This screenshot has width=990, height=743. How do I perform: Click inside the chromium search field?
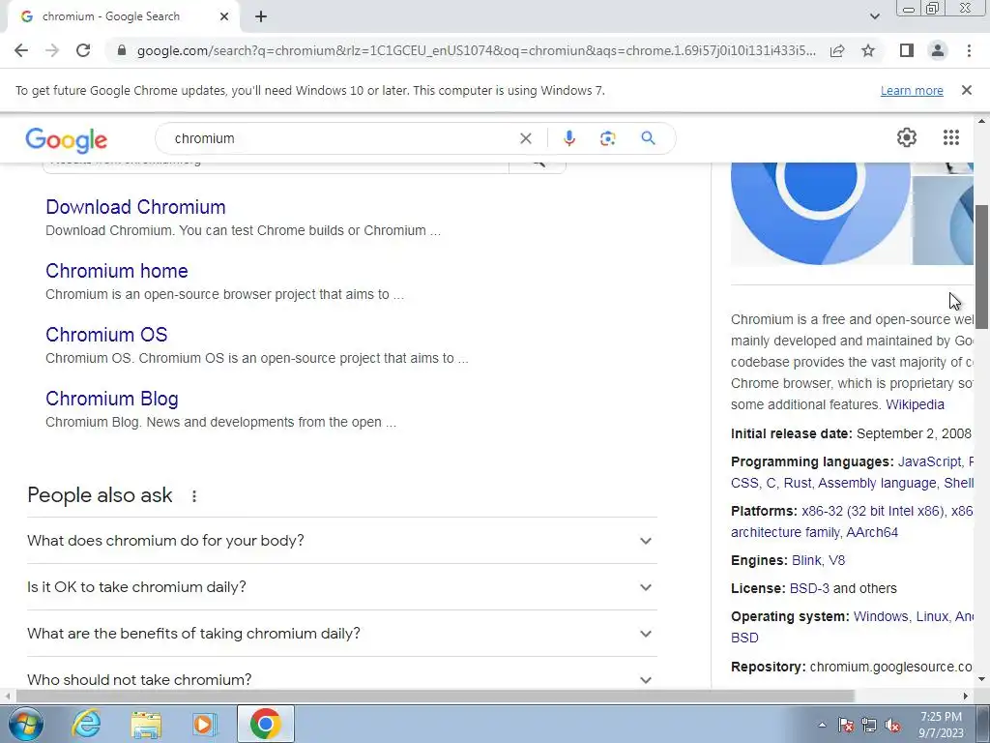341,138
